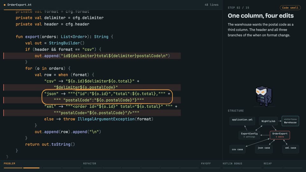This screenshot has height=172, width=306.
Task: Click the return out.toString() line
Action: 50,144
